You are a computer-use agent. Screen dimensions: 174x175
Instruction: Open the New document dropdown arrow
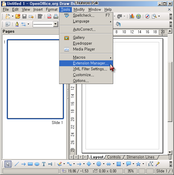coord(13,16)
